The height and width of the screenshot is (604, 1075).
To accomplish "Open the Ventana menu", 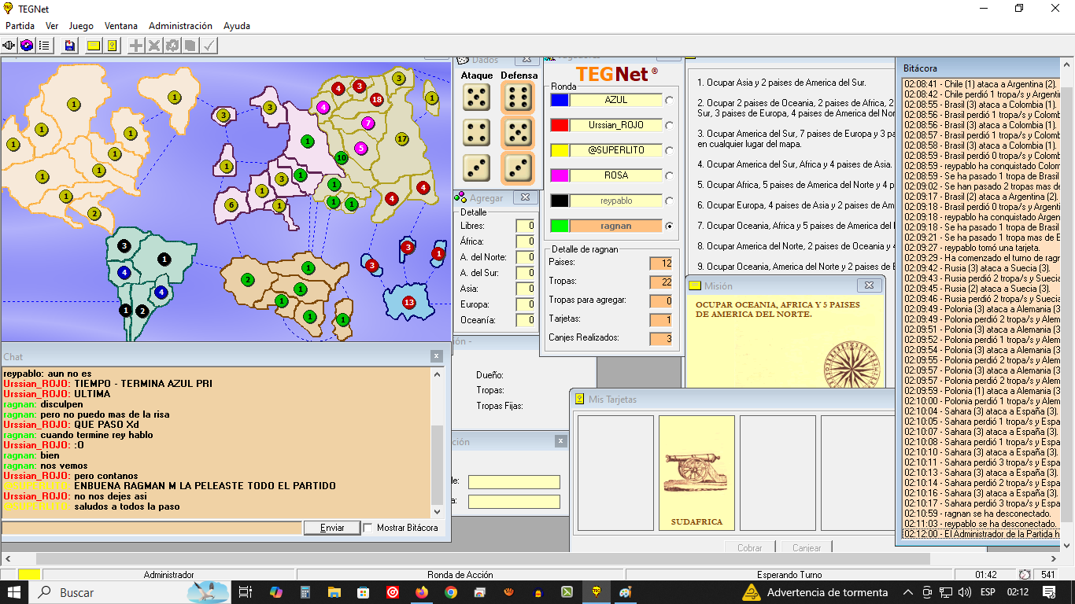I will point(121,25).
